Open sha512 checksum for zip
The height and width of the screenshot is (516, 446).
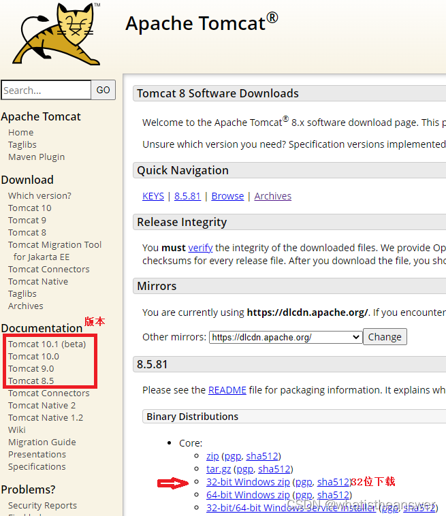[262, 457]
